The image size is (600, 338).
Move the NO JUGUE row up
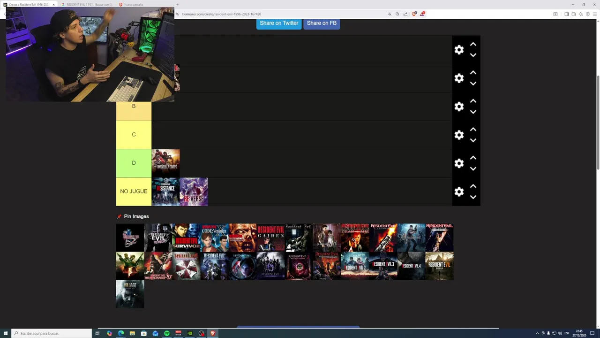(x=473, y=186)
